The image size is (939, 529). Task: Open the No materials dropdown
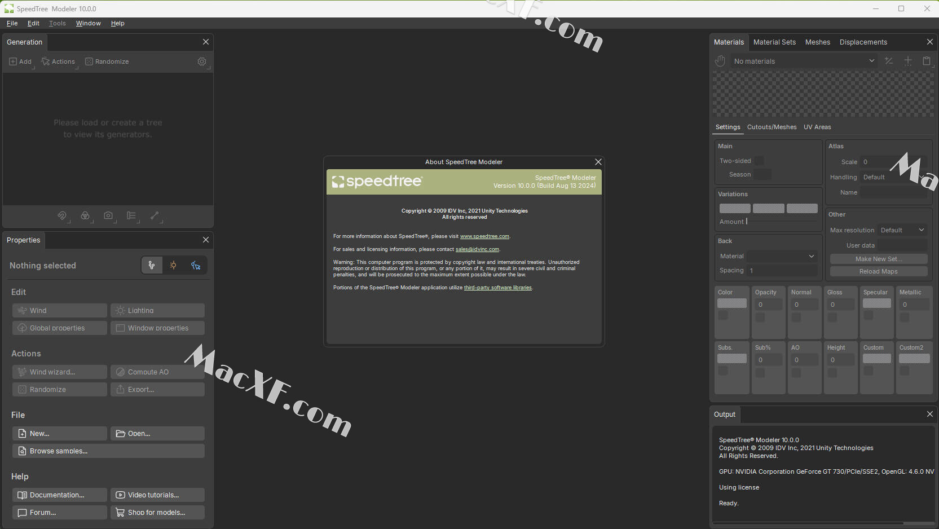click(804, 61)
